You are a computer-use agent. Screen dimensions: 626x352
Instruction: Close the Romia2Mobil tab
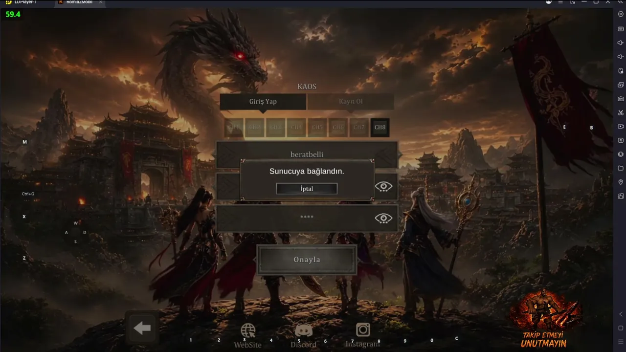click(x=100, y=2)
